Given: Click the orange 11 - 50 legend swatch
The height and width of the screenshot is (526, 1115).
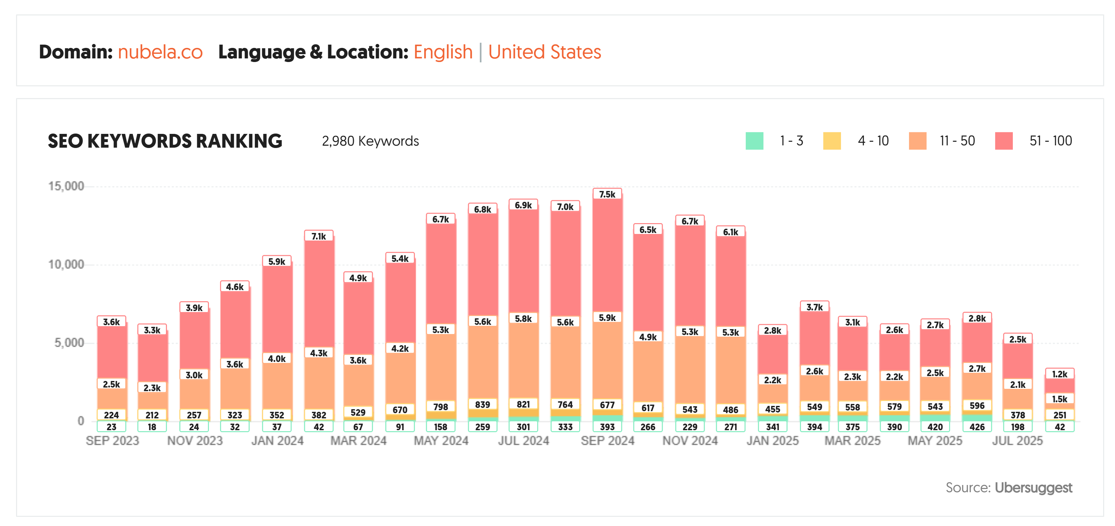Looking at the screenshot, I should (918, 141).
